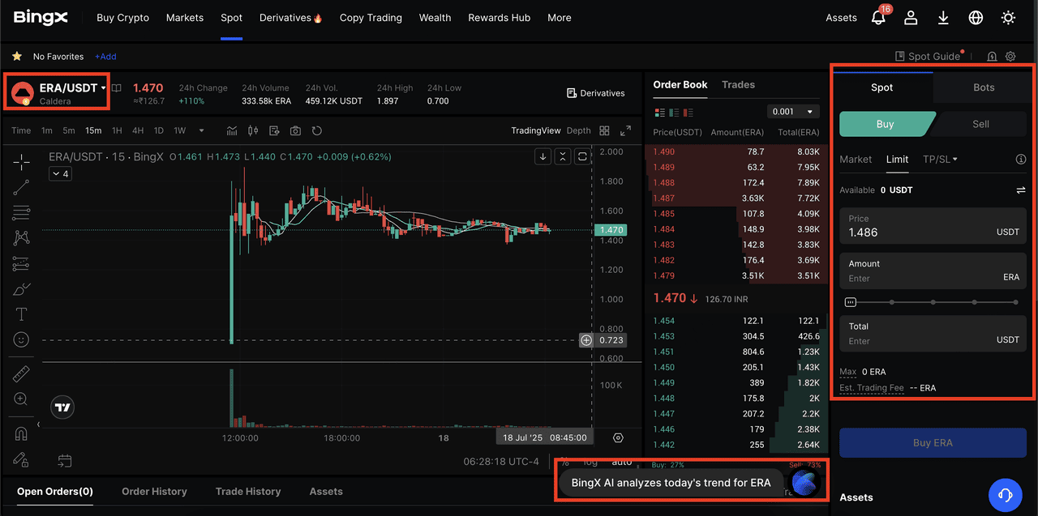Viewport: 1038px width, 516px height.
Task: Open the Order History tab
Action: 154,491
